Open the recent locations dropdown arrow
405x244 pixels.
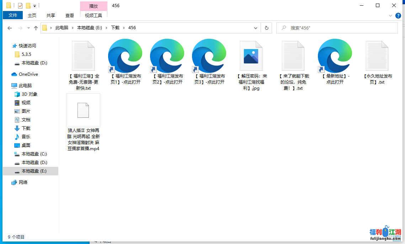(x=28, y=28)
